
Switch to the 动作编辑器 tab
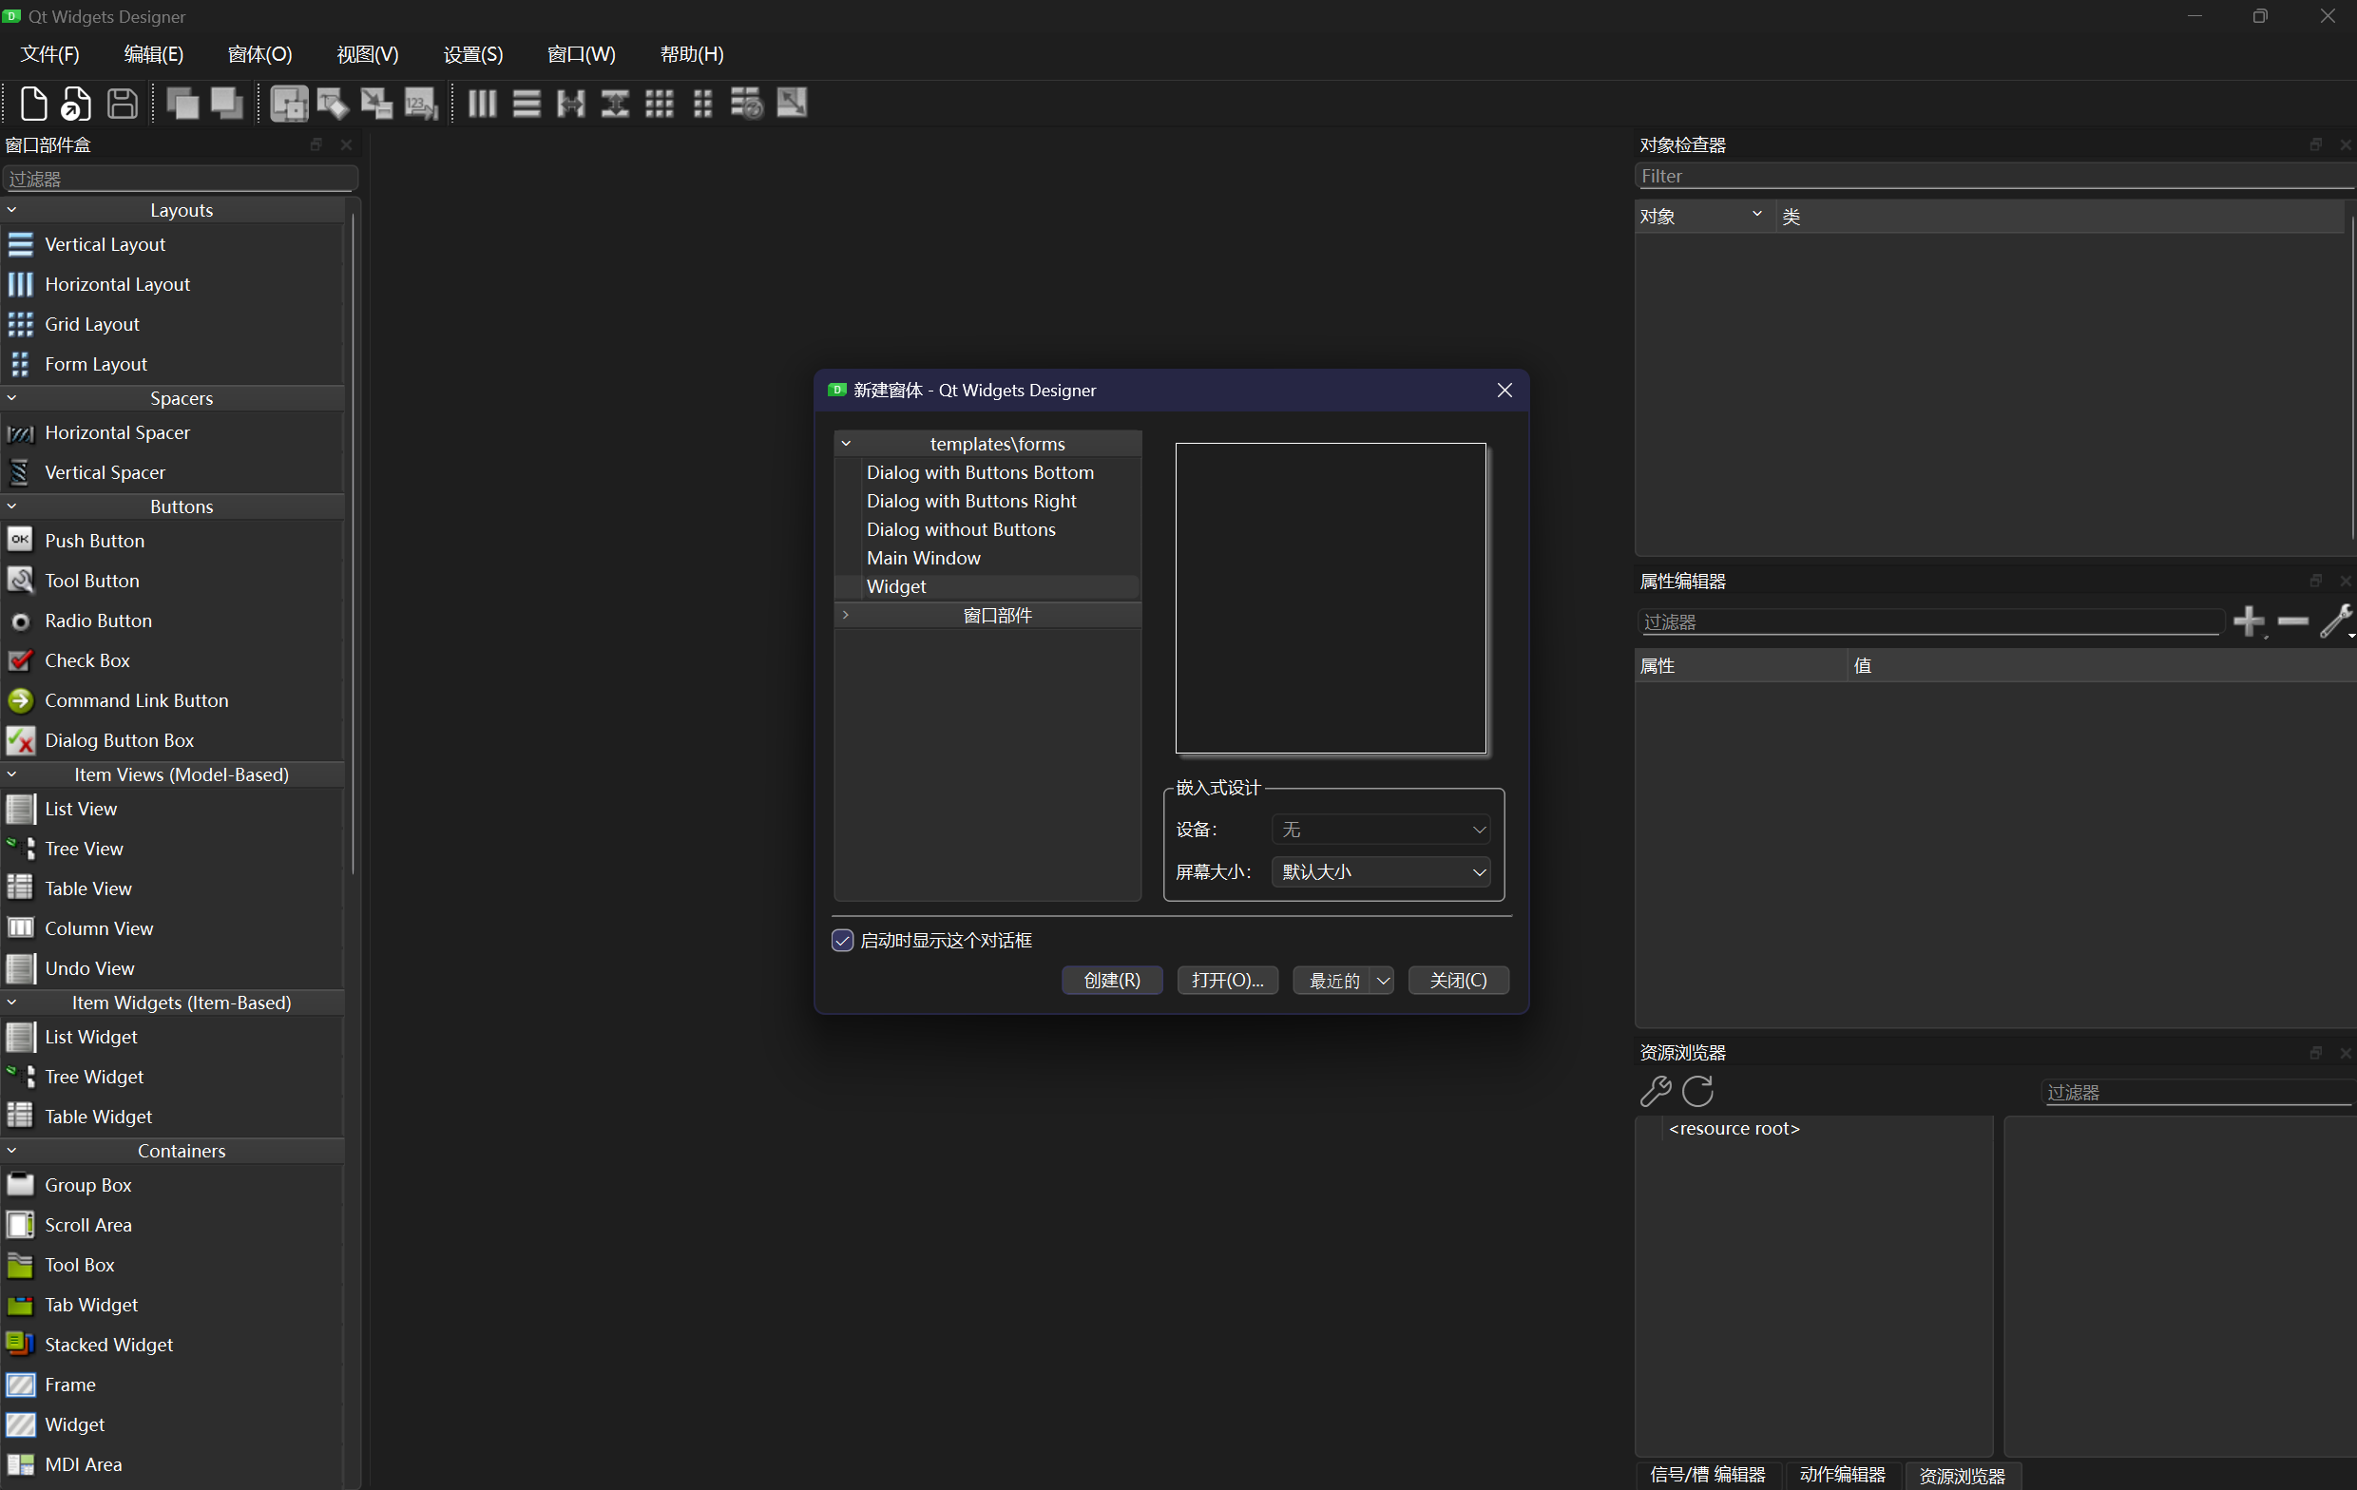coord(1842,1475)
